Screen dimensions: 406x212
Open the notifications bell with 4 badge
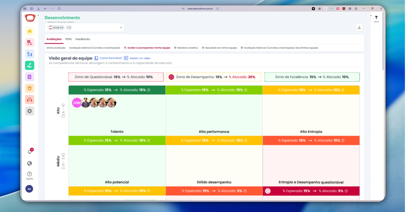tap(30, 151)
